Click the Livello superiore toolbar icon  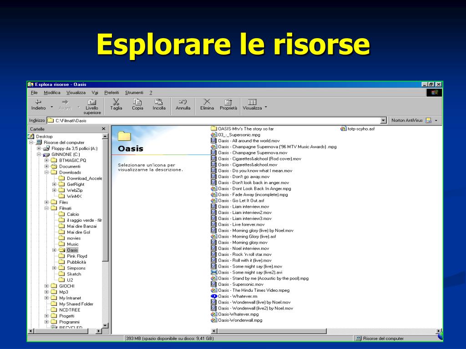(92, 106)
